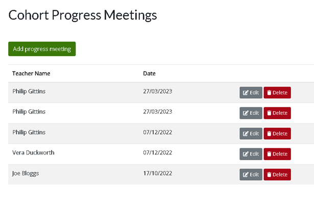Click trash icon in Joe Bloggs row
This screenshot has height=199, width=314.
click(269, 174)
